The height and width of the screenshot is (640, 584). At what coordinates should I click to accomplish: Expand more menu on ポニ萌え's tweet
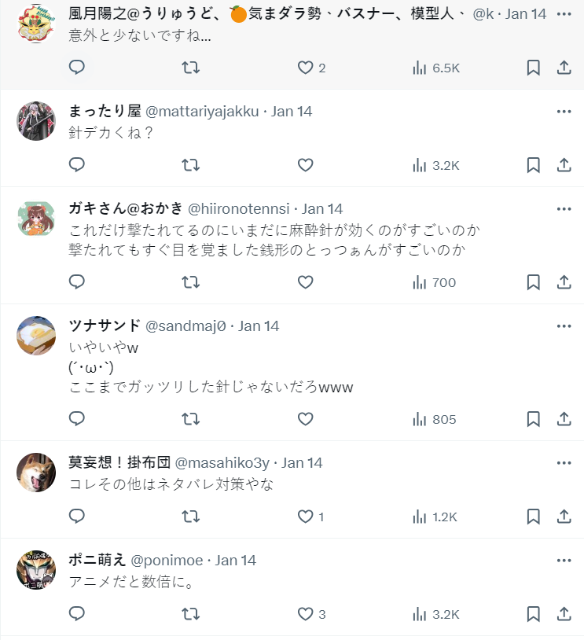coord(564,561)
